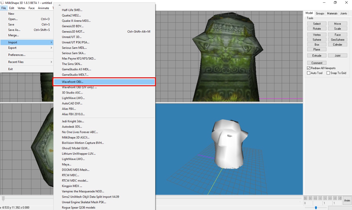Viewport: 352px width, 210px height.
Task: Switch to the Joints tab
Action: tap(343, 14)
